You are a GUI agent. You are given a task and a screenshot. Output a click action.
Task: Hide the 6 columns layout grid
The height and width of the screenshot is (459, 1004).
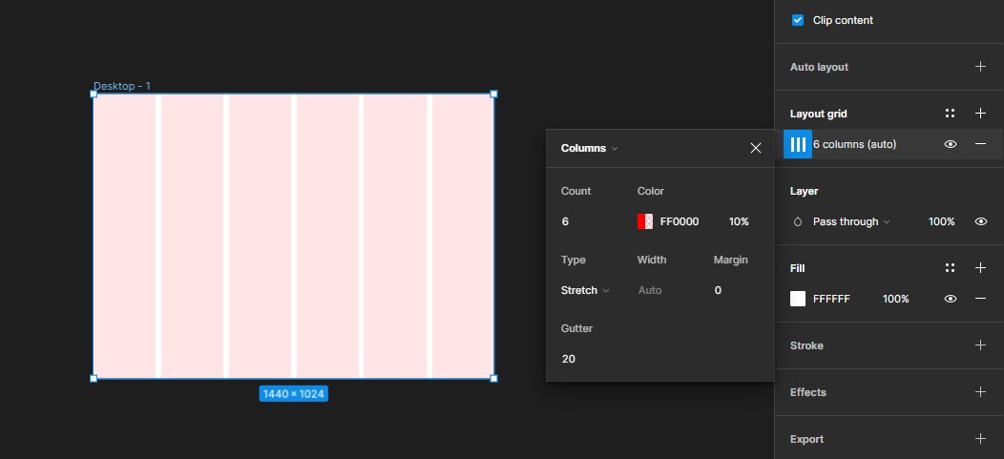(950, 144)
